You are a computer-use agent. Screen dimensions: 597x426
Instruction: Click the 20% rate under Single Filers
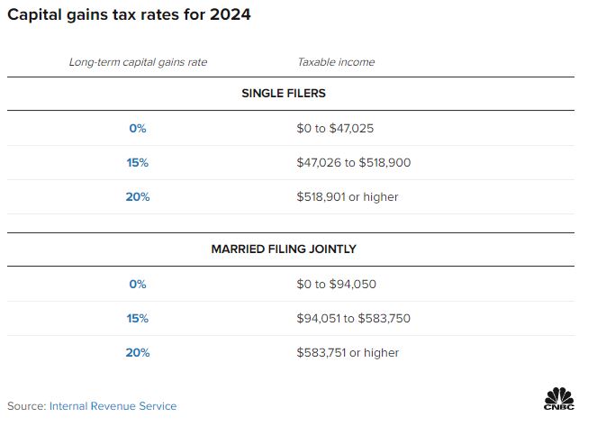137,197
